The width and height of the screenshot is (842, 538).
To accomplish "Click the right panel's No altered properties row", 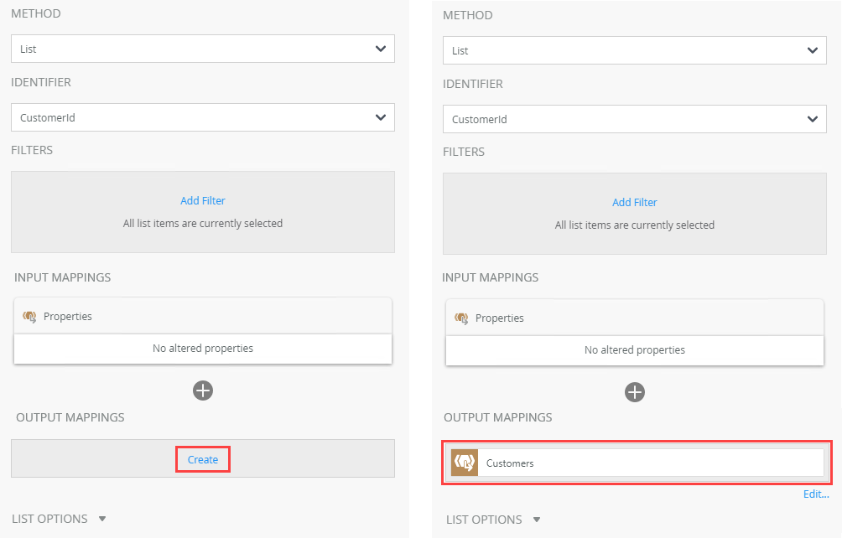I will click(635, 349).
